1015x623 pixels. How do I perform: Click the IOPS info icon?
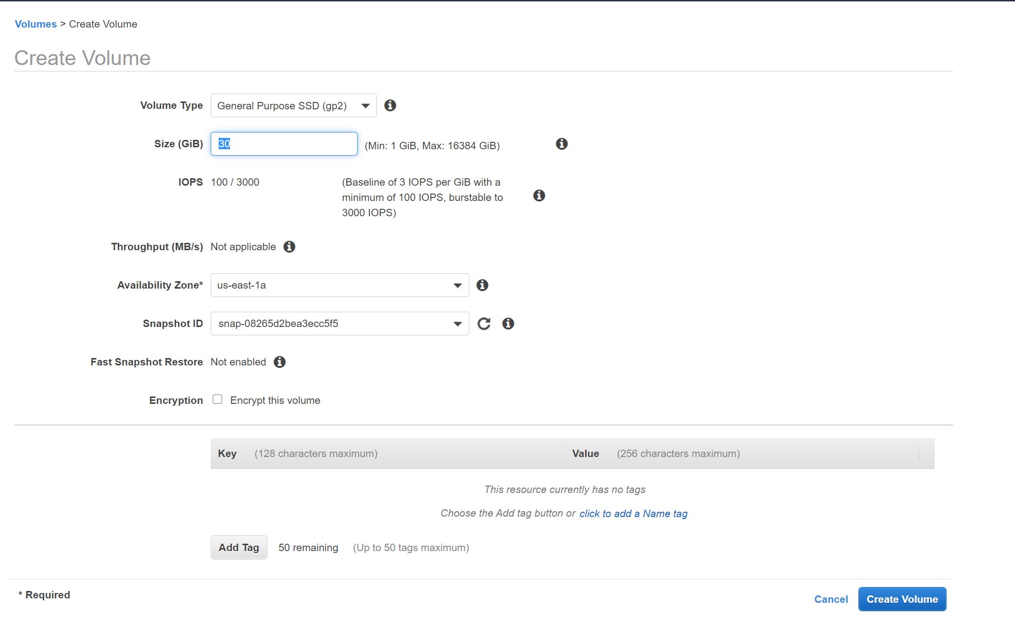tap(539, 196)
